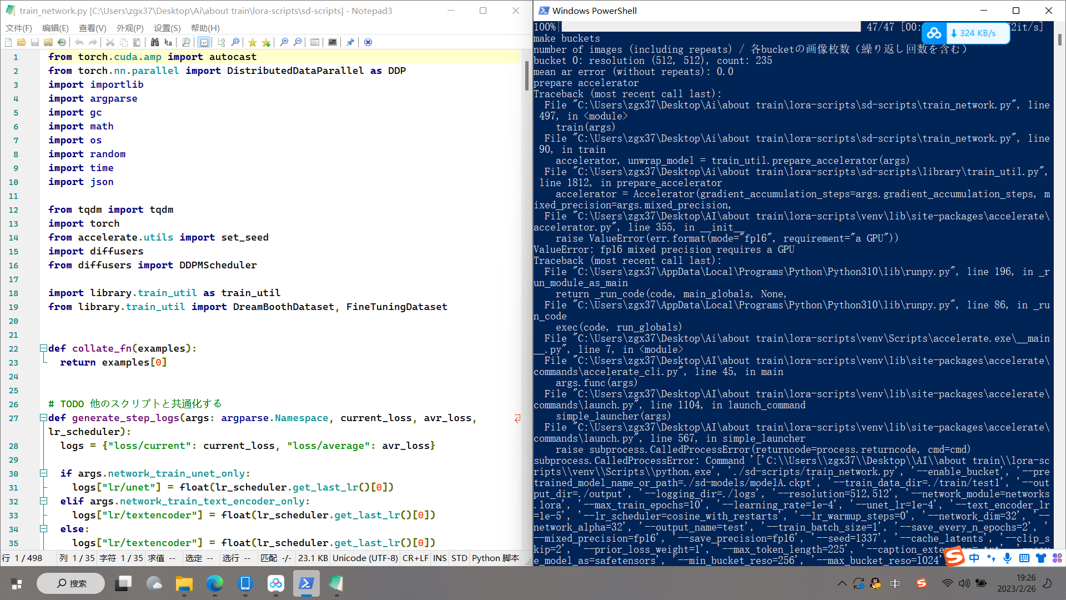Open Find with the binoculars icon
Viewport: 1066px width, 600px height.
155,42
